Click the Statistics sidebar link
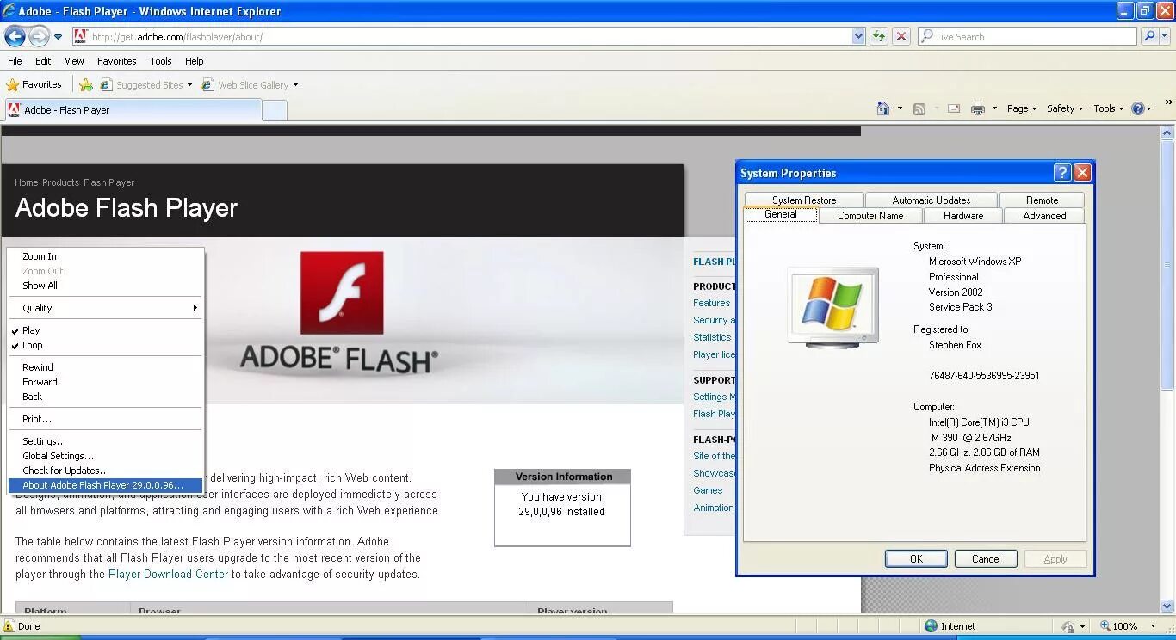The height and width of the screenshot is (640, 1176). tap(712, 337)
